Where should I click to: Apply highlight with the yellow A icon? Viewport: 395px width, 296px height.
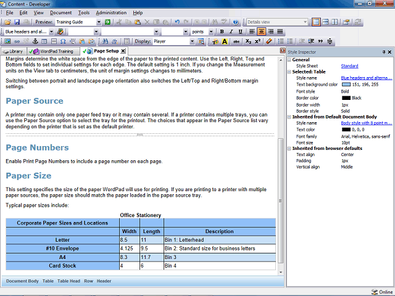coord(225,41)
